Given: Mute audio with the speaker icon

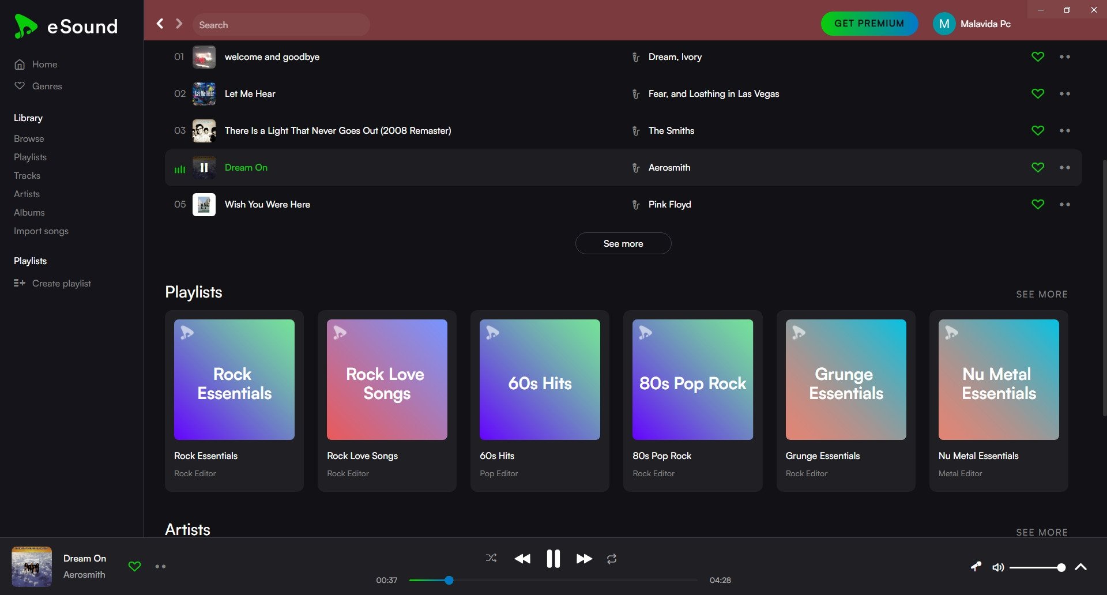Looking at the screenshot, I should pos(998,567).
